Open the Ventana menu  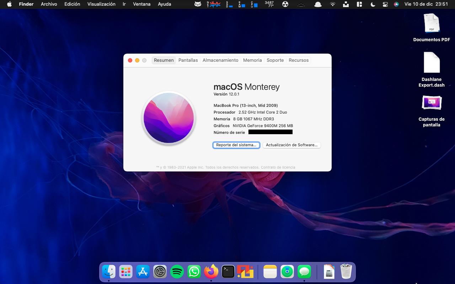(141, 4)
